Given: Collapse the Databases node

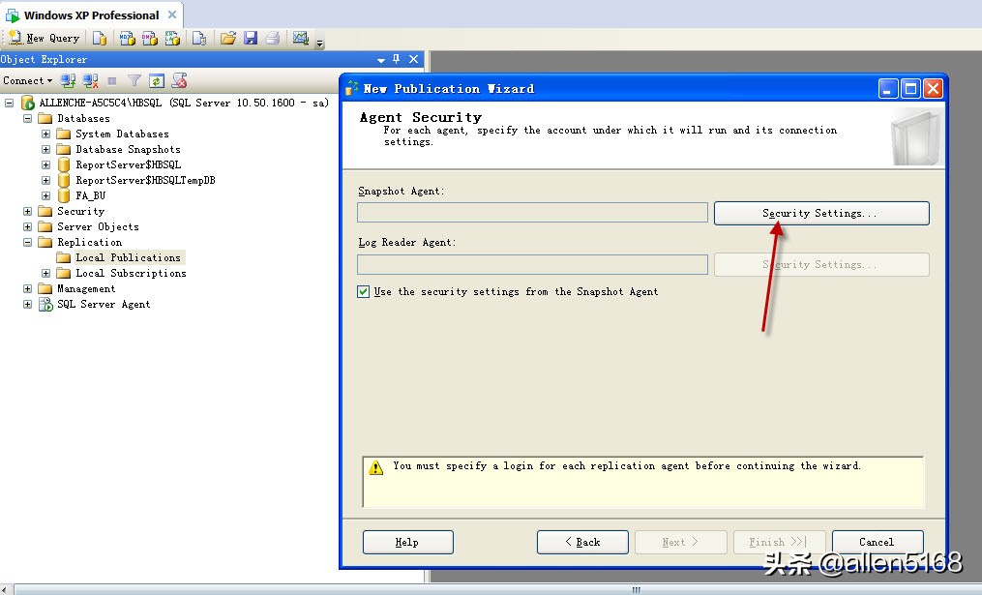Looking at the screenshot, I should point(26,118).
